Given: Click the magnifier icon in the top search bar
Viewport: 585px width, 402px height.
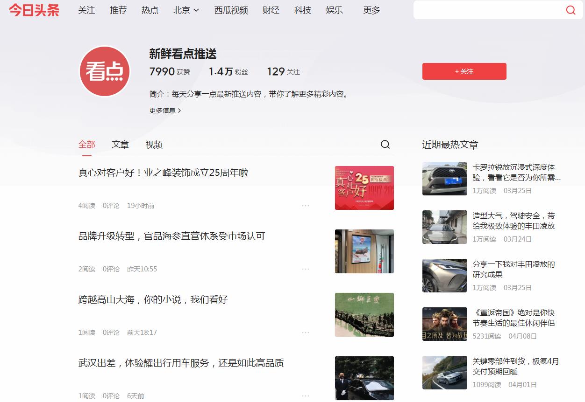Looking at the screenshot, I should pyautogui.click(x=571, y=10).
